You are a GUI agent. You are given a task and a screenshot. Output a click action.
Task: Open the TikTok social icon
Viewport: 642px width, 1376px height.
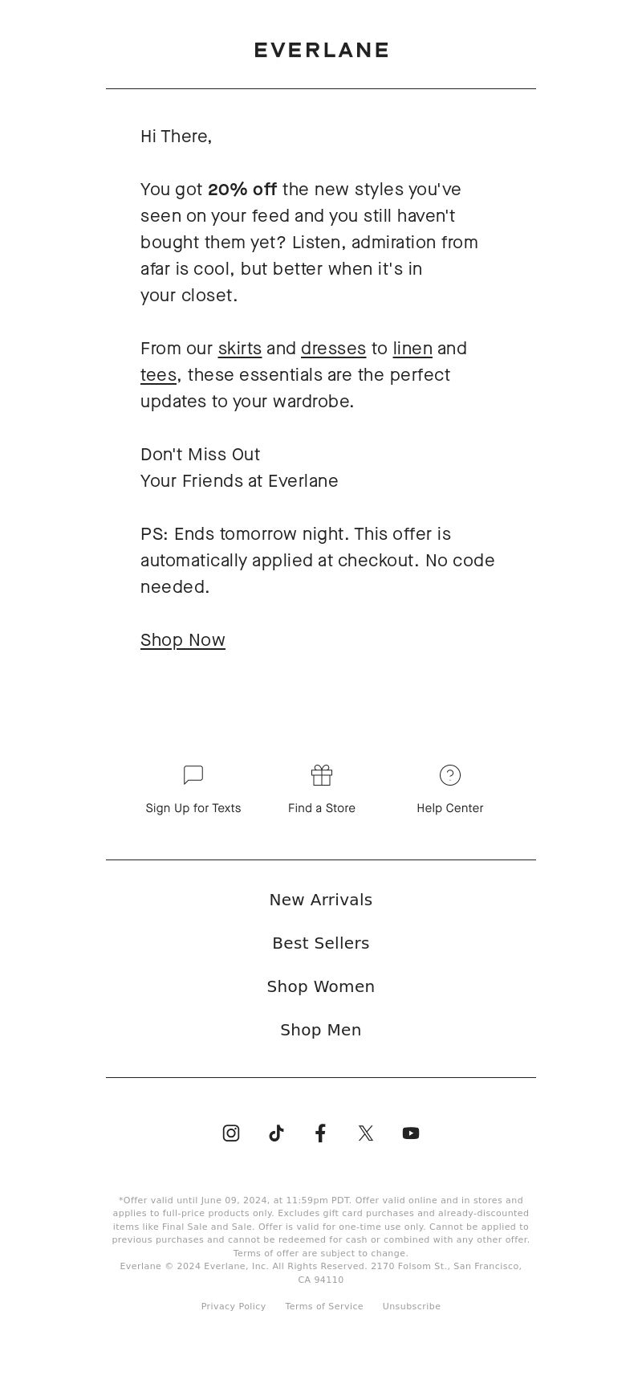tap(276, 1133)
